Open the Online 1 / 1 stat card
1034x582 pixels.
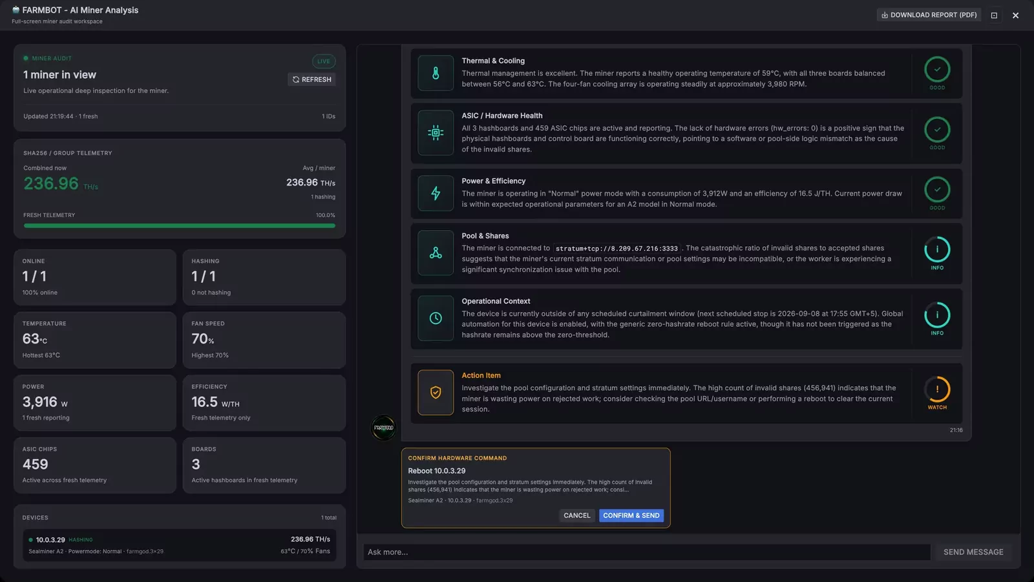click(x=95, y=277)
